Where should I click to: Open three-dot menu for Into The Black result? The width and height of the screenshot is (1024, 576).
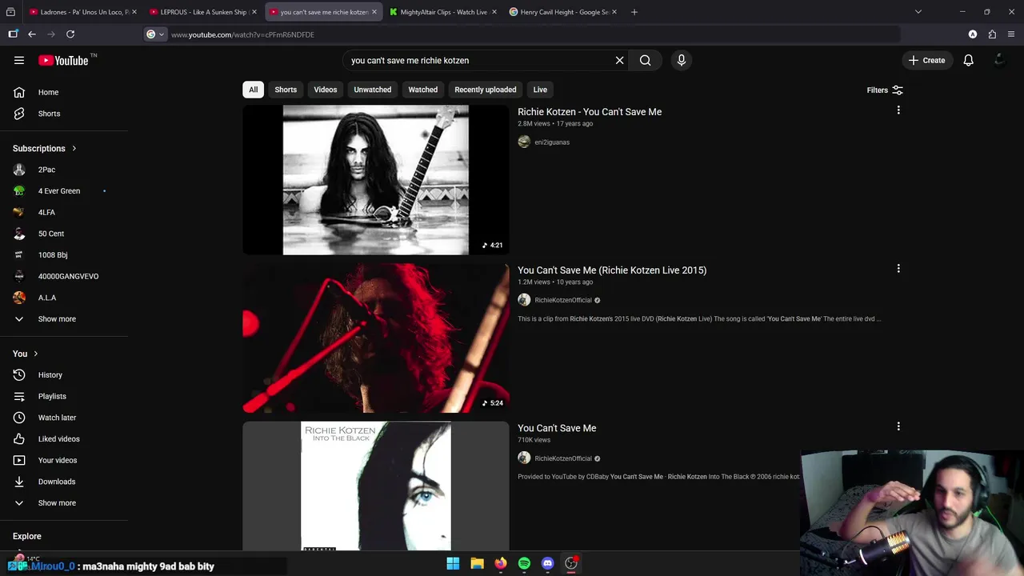pos(898,426)
